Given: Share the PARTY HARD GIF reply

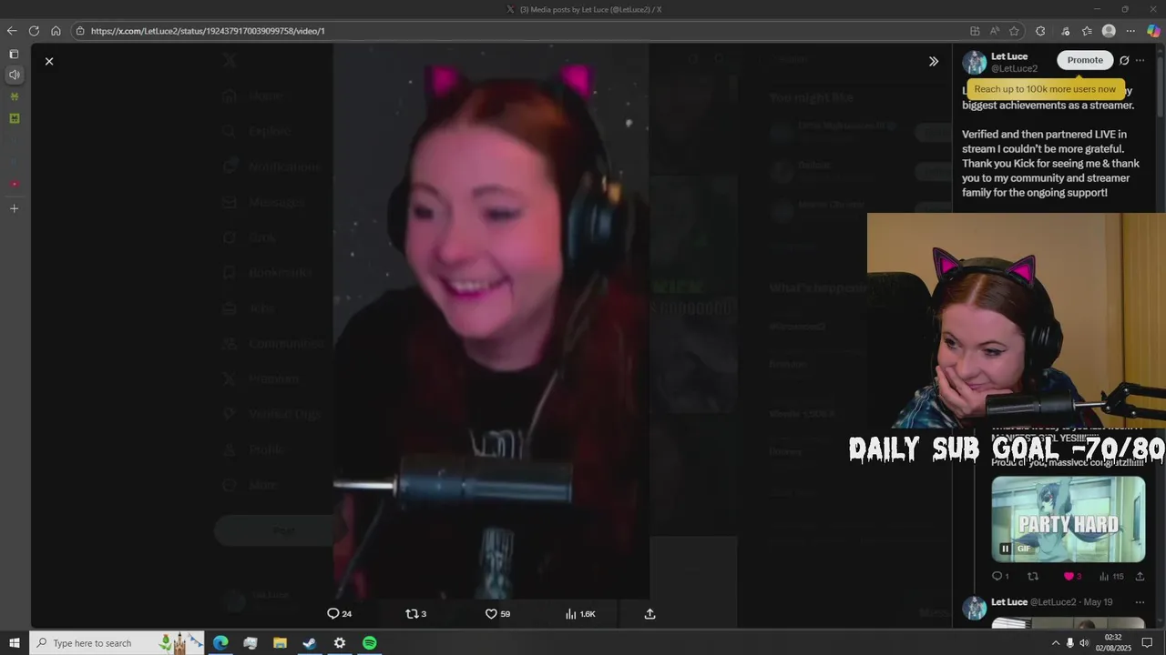Looking at the screenshot, I should coord(1140,576).
